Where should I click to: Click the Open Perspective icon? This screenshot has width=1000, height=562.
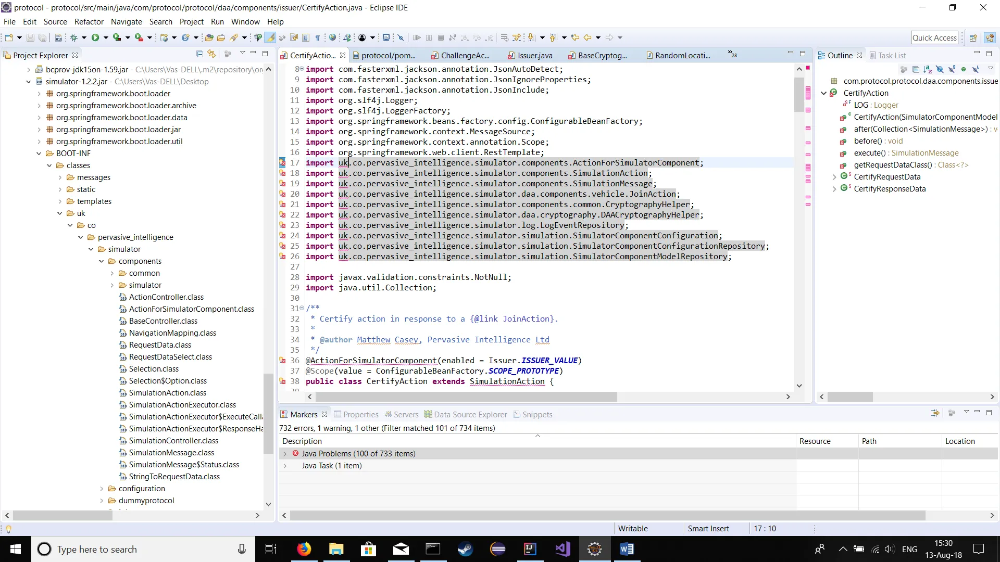[972, 37]
